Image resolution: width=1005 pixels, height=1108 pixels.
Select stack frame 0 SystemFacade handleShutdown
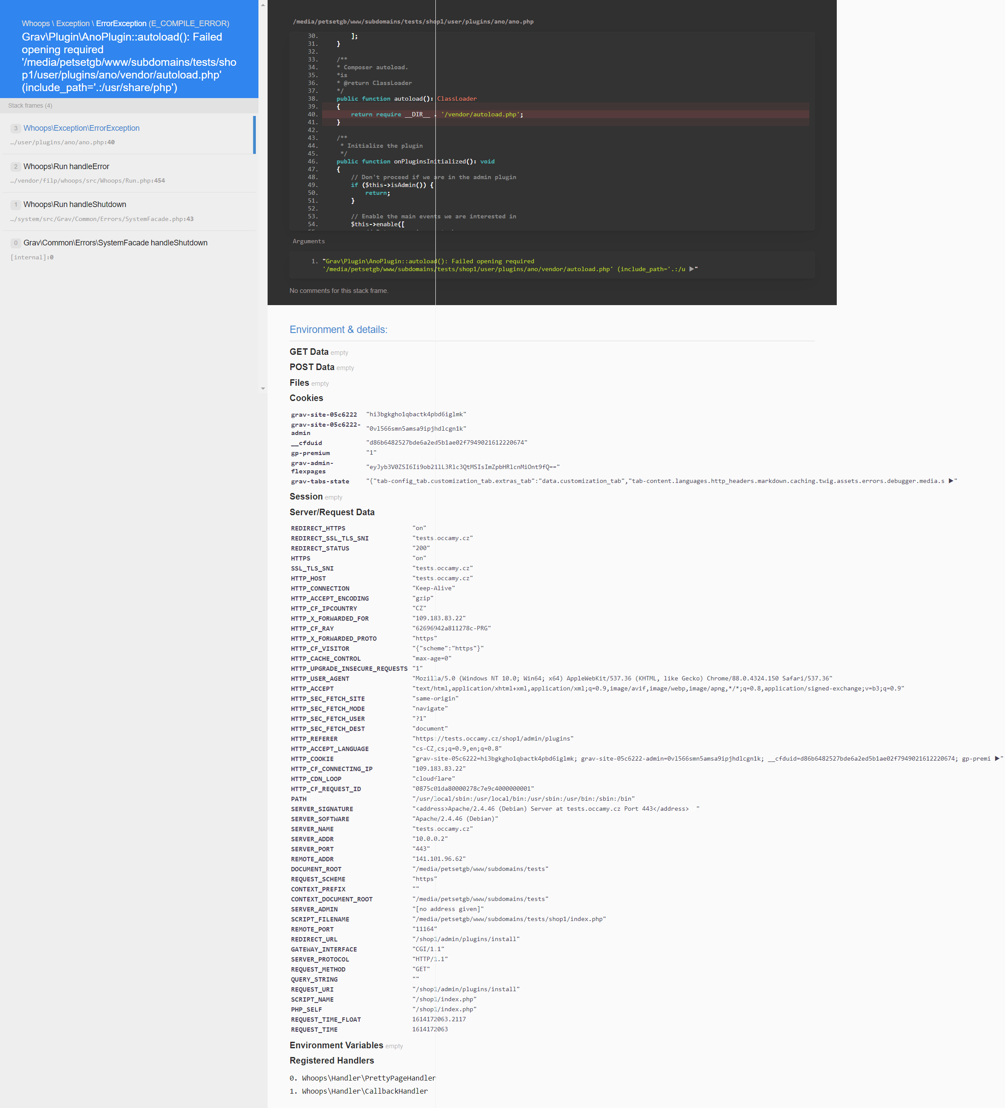point(129,250)
